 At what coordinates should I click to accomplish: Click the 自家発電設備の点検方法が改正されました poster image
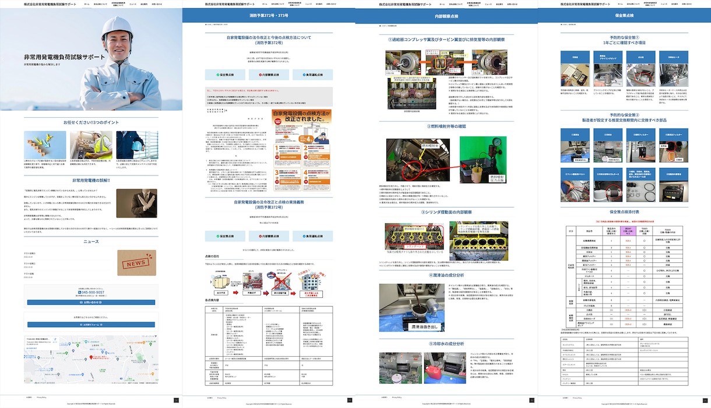pos(302,152)
